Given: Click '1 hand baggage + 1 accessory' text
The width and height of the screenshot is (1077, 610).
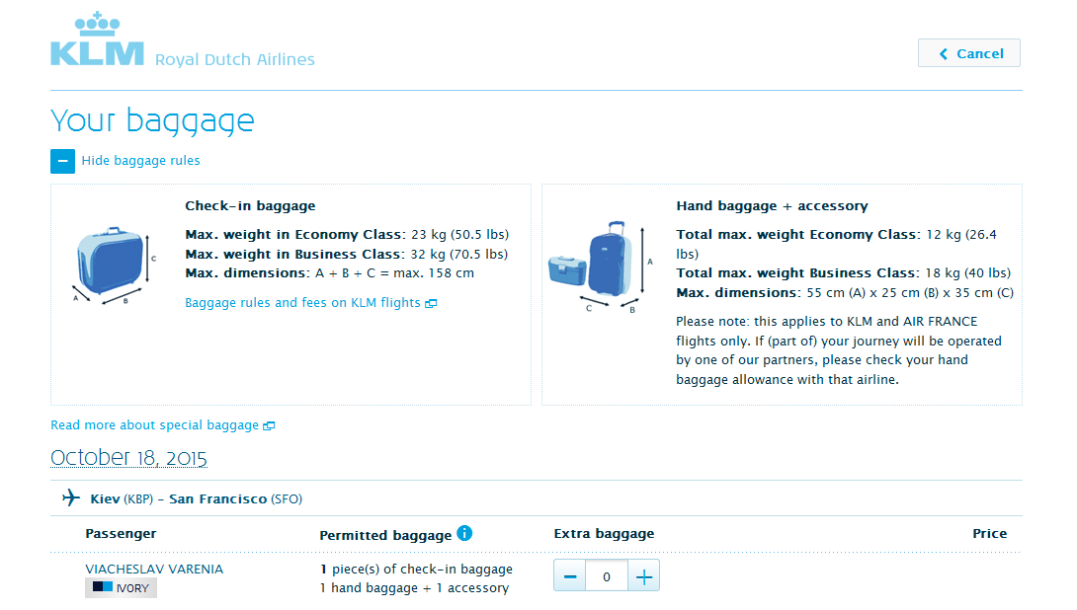Looking at the screenshot, I should point(414,588).
